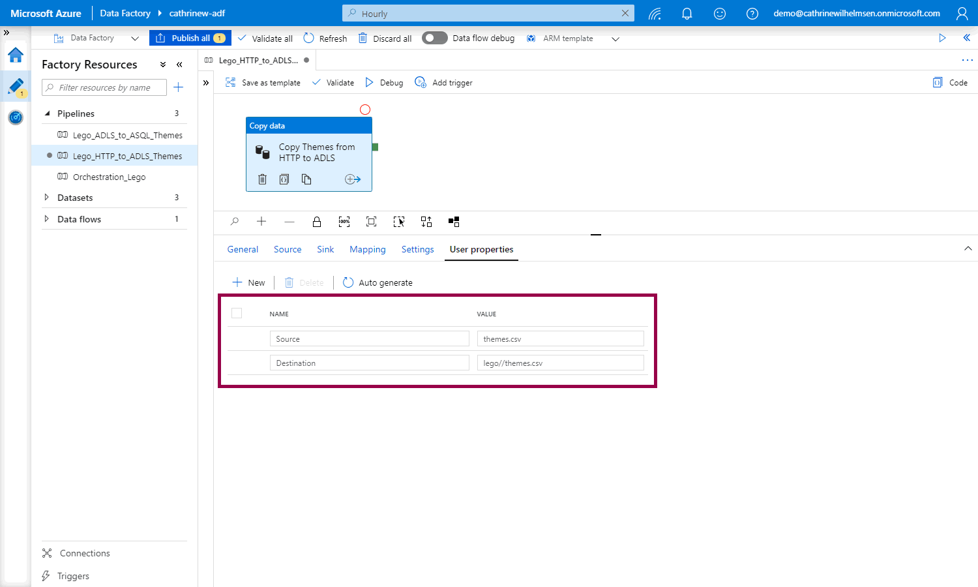Click Auto generate user properties
The width and height of the screenshot is (978, 587).
point(378,282)
